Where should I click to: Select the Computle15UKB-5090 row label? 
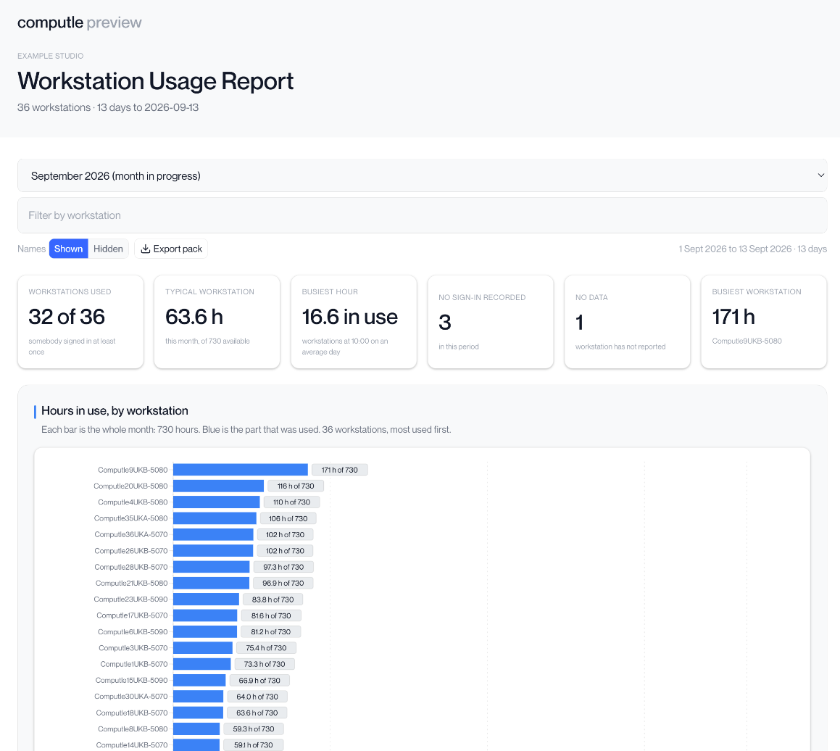tap(131, 680)
